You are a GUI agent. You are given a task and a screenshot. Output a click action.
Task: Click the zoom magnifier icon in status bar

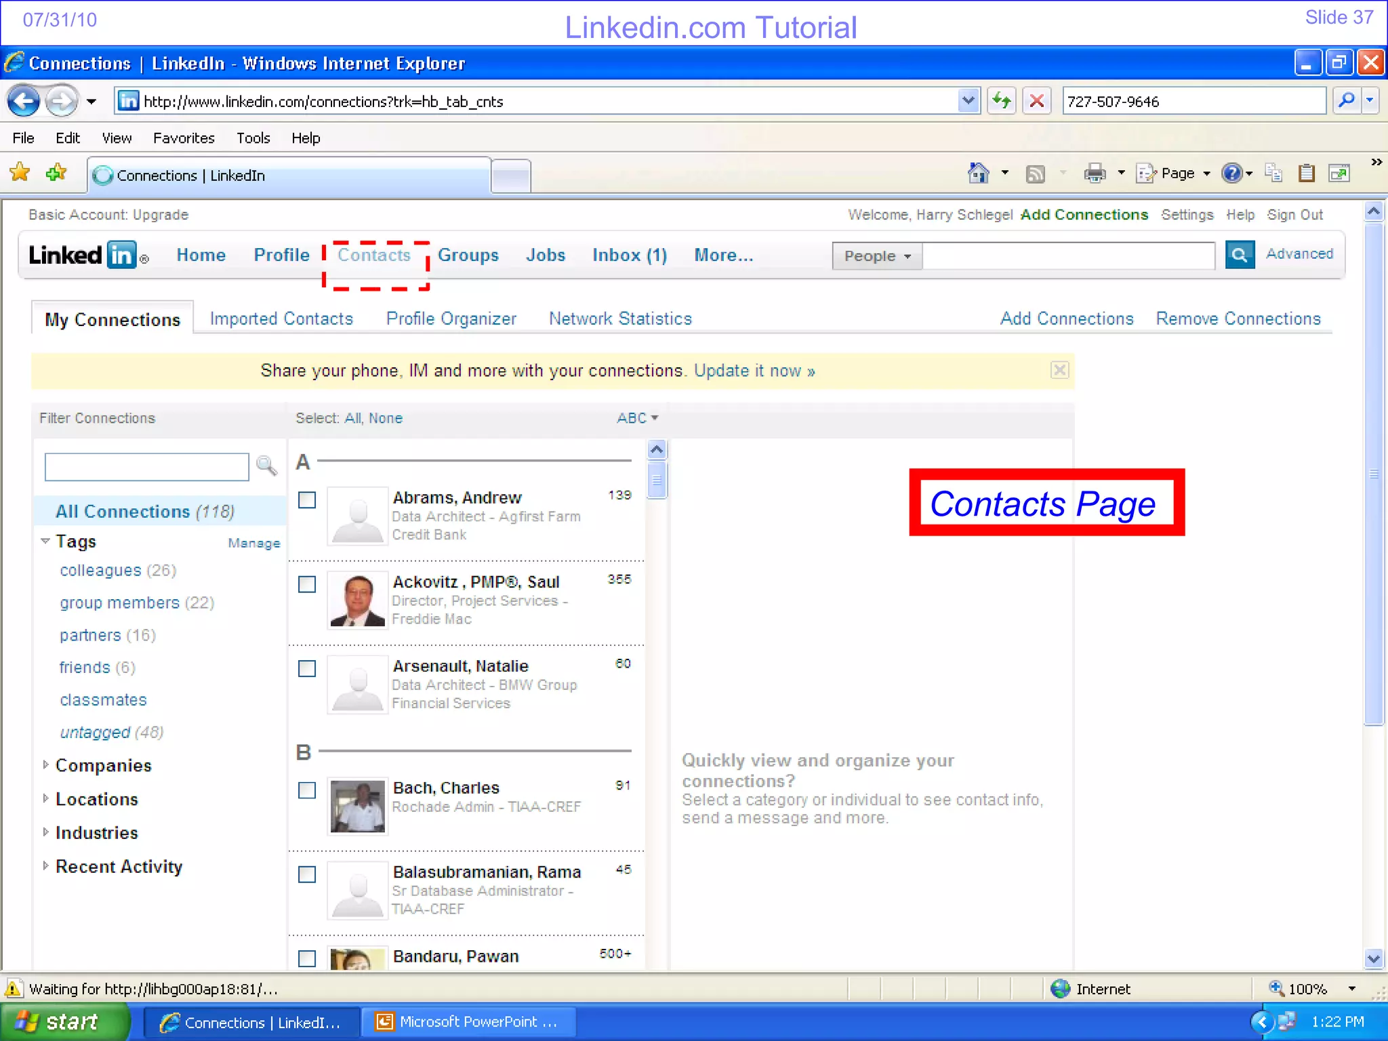[1276, 988]
